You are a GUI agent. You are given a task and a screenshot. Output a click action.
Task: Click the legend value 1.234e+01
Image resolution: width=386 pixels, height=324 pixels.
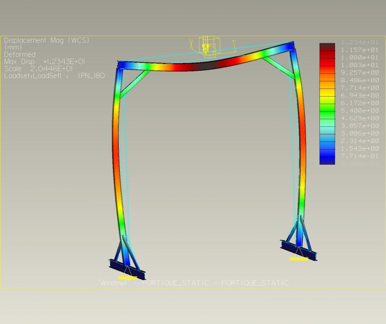(360, 42)
